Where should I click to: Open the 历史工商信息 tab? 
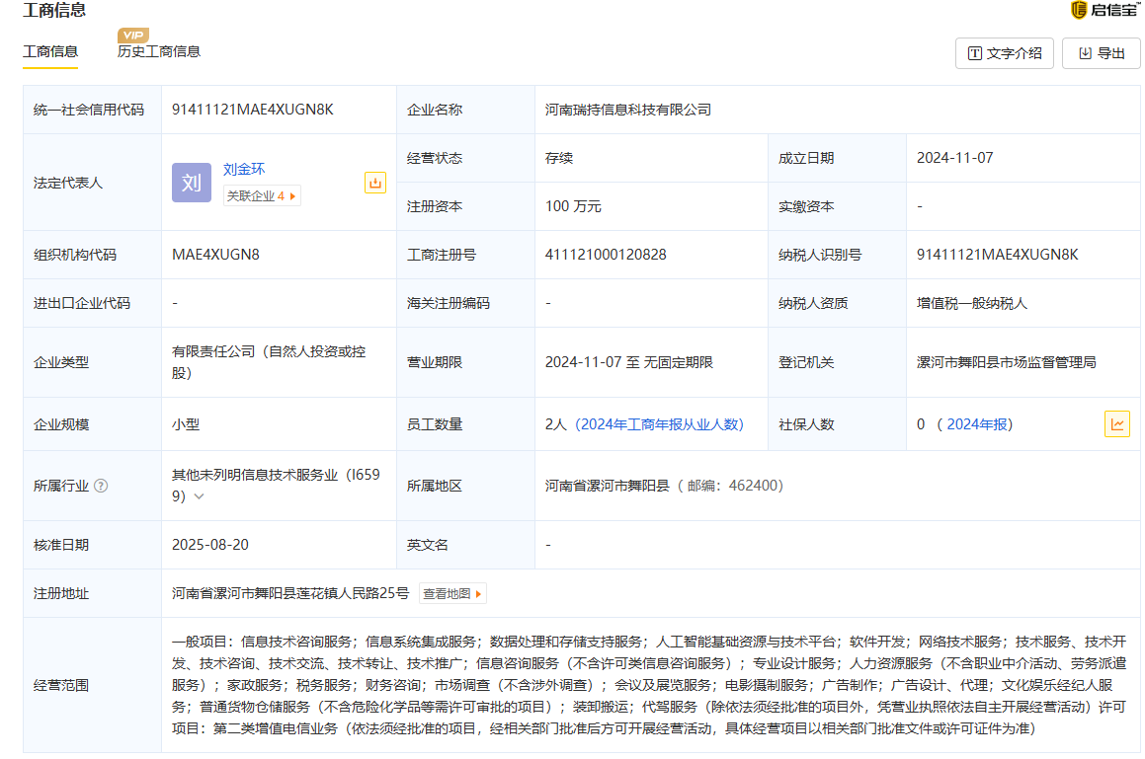click(159, 51)
